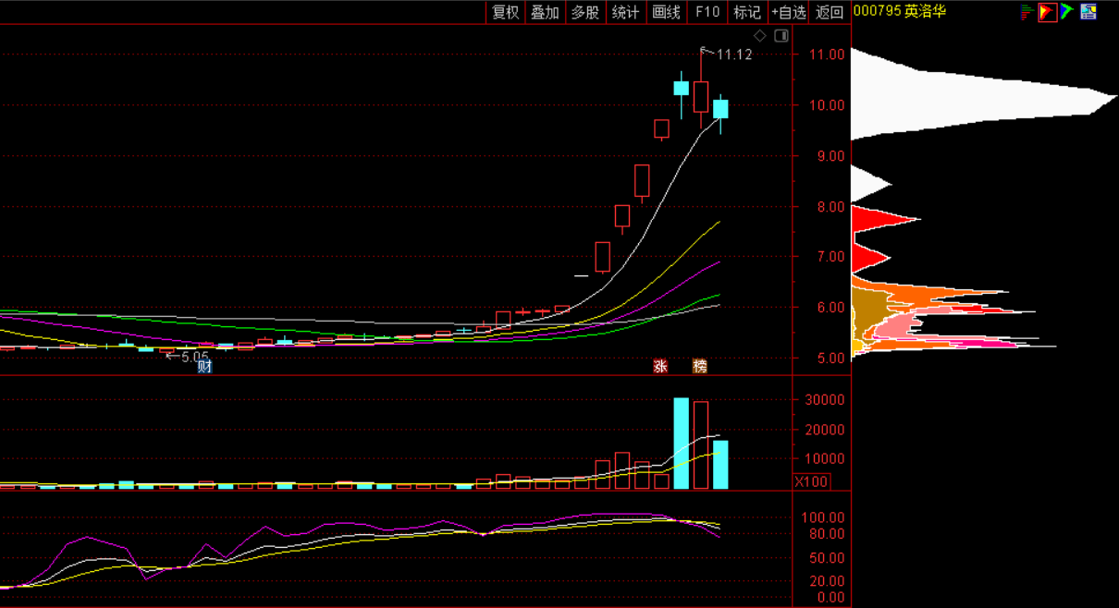Toggle the side panel icon near diamond
This screenshot has height=608, width=1119.
pyautogui.click(x=781, y=36)
